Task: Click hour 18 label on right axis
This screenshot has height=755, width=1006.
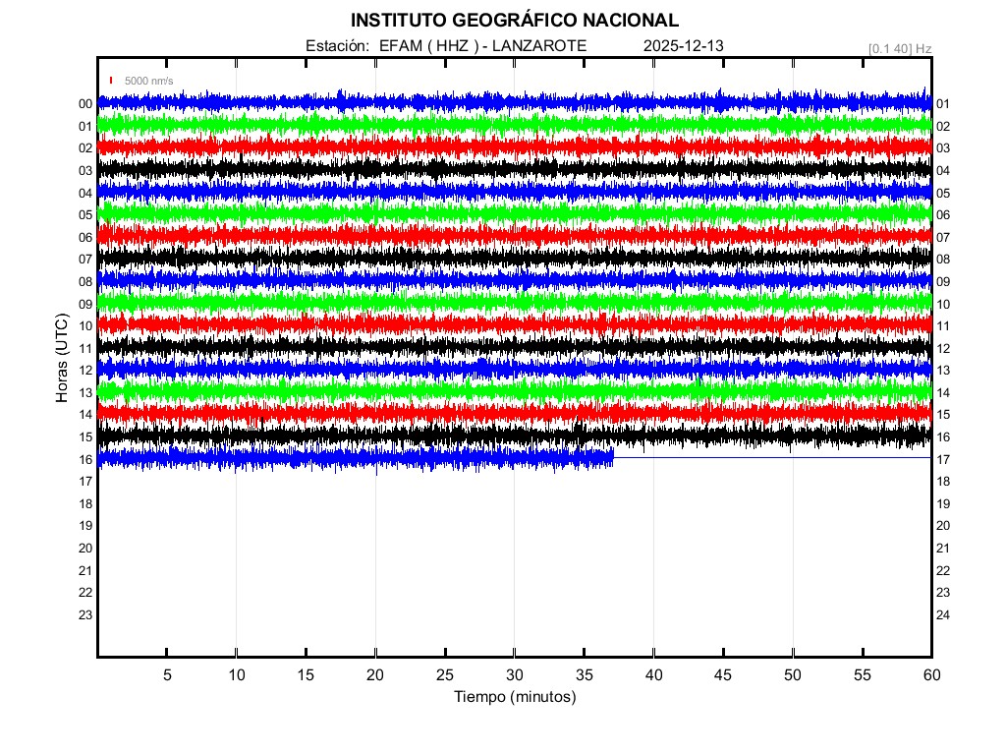Action: click(943, 482)
